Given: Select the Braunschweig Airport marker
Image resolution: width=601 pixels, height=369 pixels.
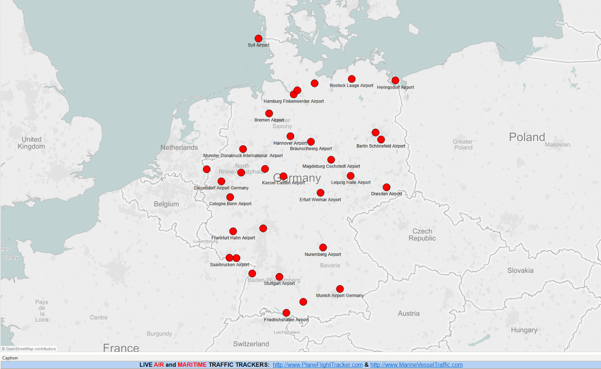Looking at the screenshot, I should (x=311, y=142).
